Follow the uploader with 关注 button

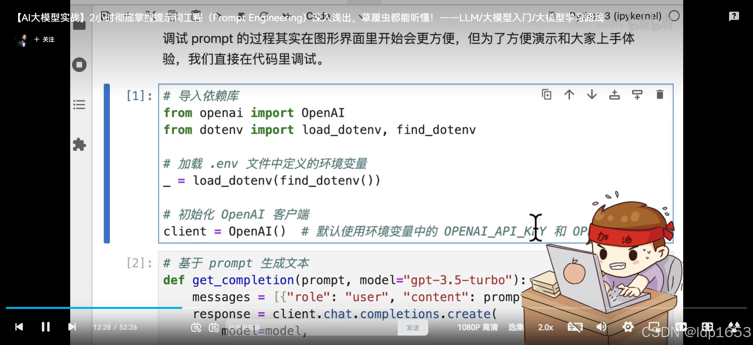coord(44,39)
